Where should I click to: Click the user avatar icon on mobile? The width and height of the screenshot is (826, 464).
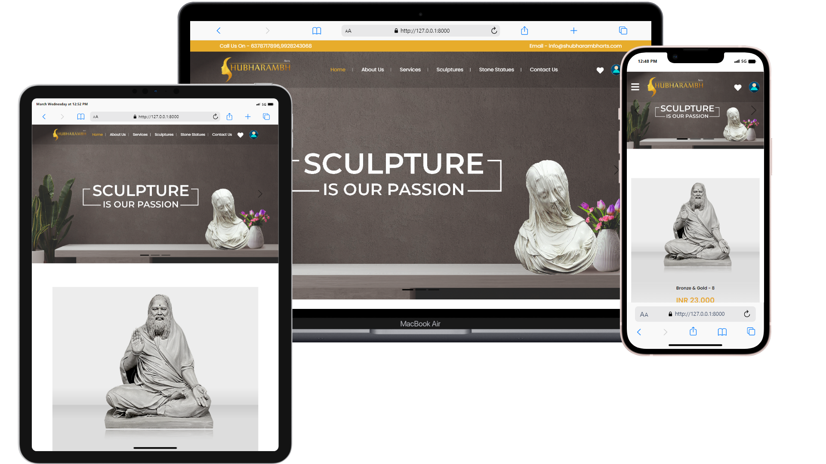click(x=755, y=88)
